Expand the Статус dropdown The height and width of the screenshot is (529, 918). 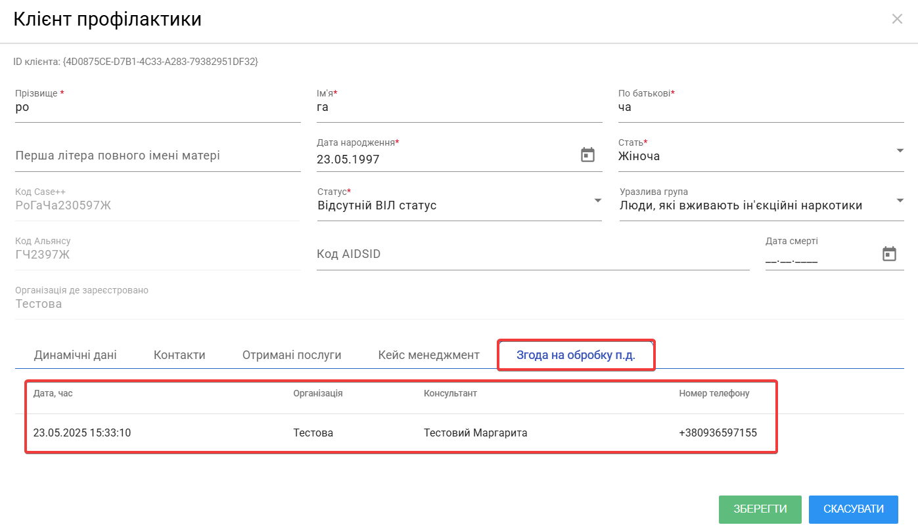pos(597,200)
